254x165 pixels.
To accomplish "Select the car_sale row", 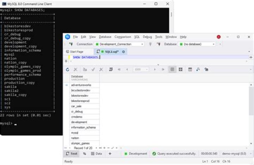I will point(85,106).
